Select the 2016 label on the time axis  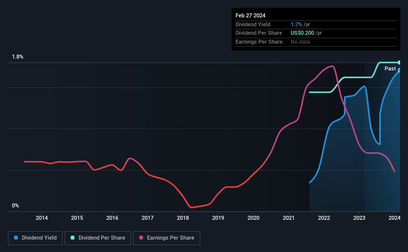pyautogui.click(x=112, y=218)
